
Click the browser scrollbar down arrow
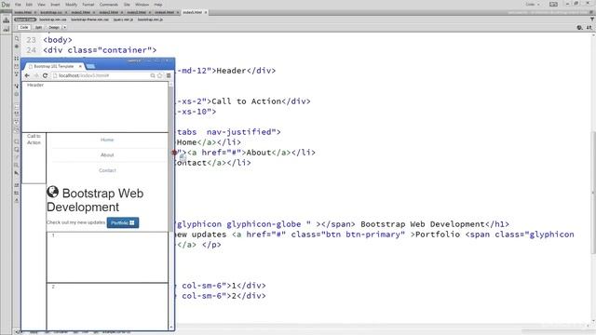[x=171, y=327]
